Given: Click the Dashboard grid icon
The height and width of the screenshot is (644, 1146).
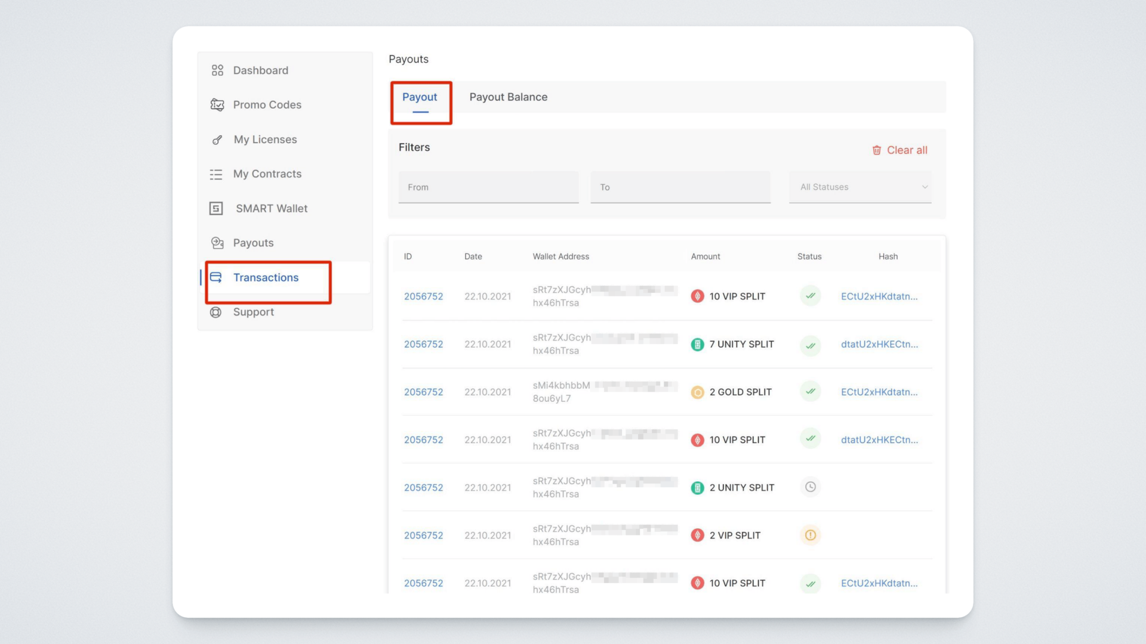Looking at the screenshot, I should pos(217,70).
